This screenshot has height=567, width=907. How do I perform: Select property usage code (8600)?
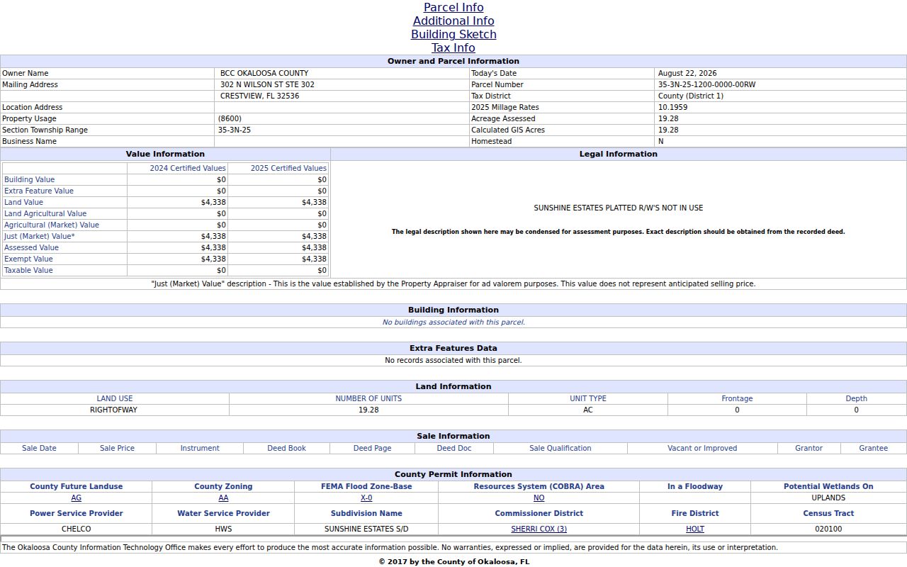click(x=230, y=118)
